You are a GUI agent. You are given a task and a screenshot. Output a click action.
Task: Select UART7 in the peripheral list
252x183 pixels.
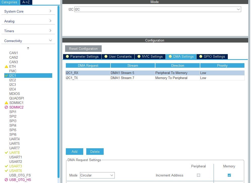[14, 148]
